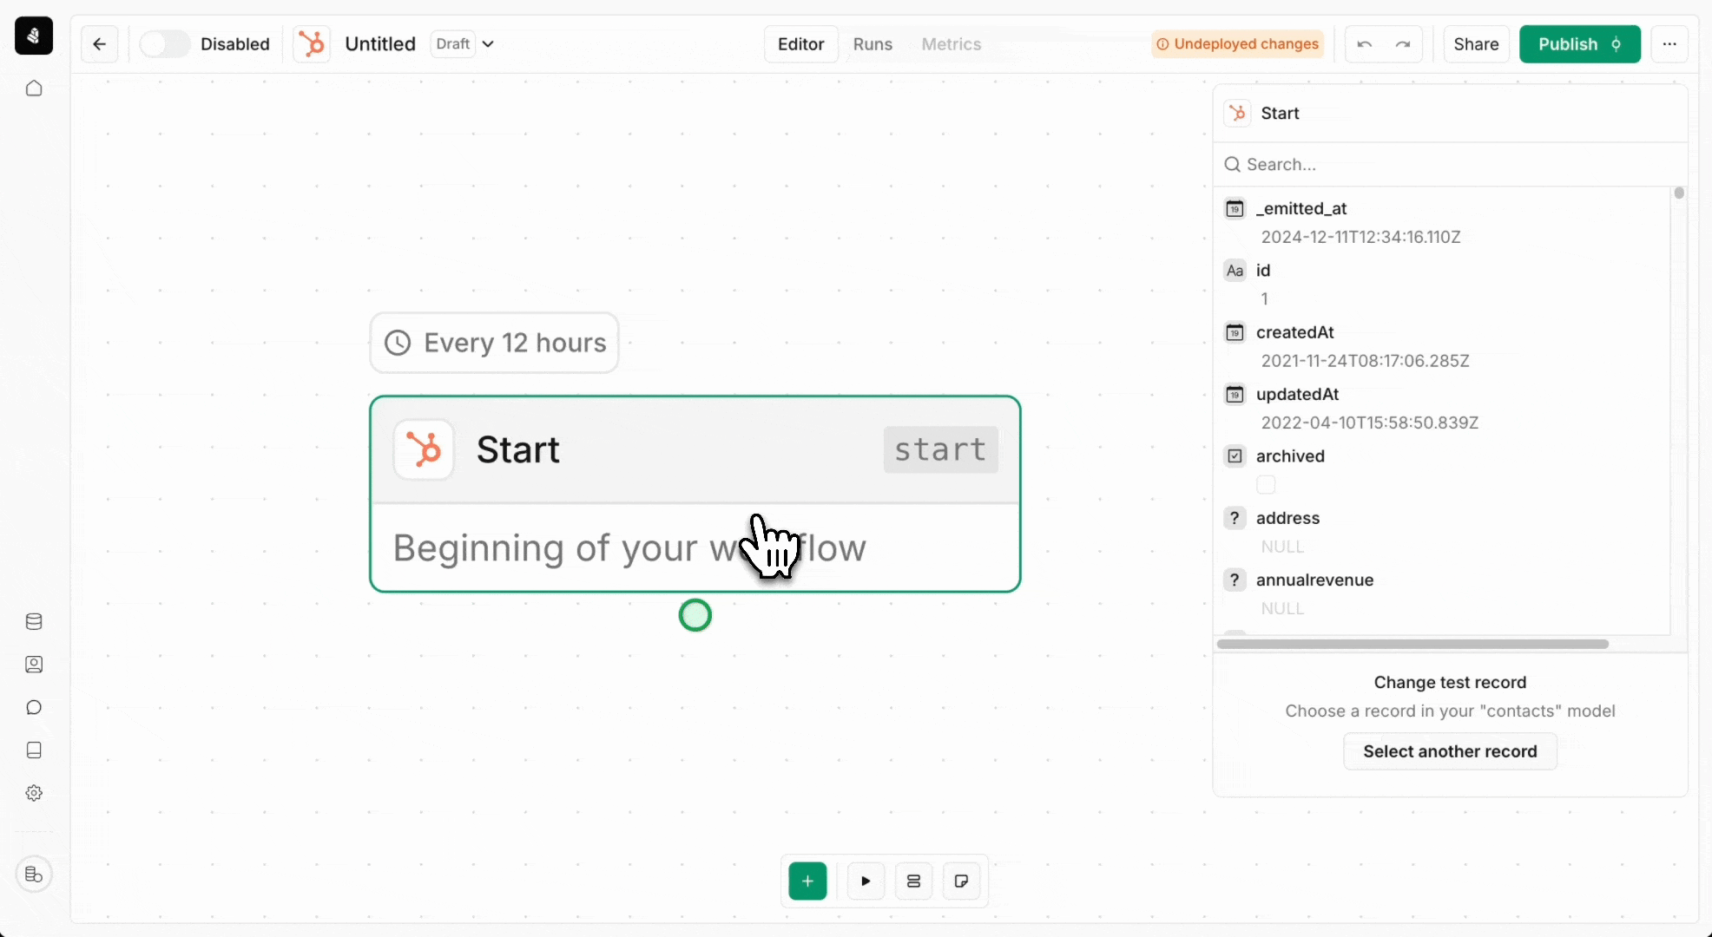Click the home/dashboard sidebar icon
1712x937 pixels.
[x=34, y=88]
